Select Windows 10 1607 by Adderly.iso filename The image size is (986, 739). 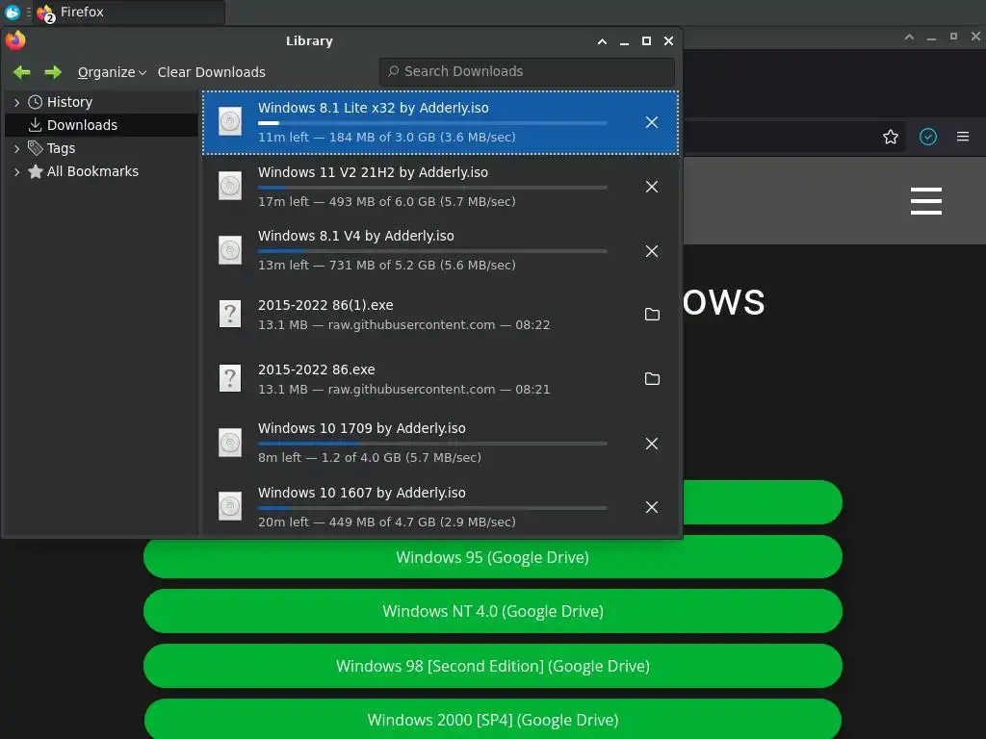coord(362,493)
